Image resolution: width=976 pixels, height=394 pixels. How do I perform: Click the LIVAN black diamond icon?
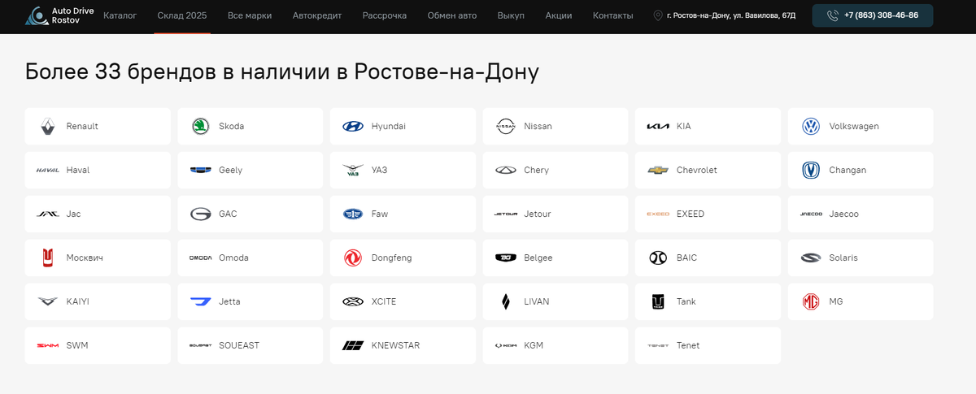[x=505, y=302]
